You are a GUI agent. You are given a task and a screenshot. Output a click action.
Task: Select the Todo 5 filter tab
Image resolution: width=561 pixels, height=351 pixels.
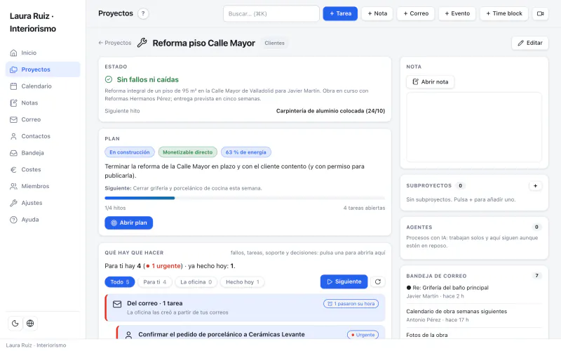(x=119, y=282)
